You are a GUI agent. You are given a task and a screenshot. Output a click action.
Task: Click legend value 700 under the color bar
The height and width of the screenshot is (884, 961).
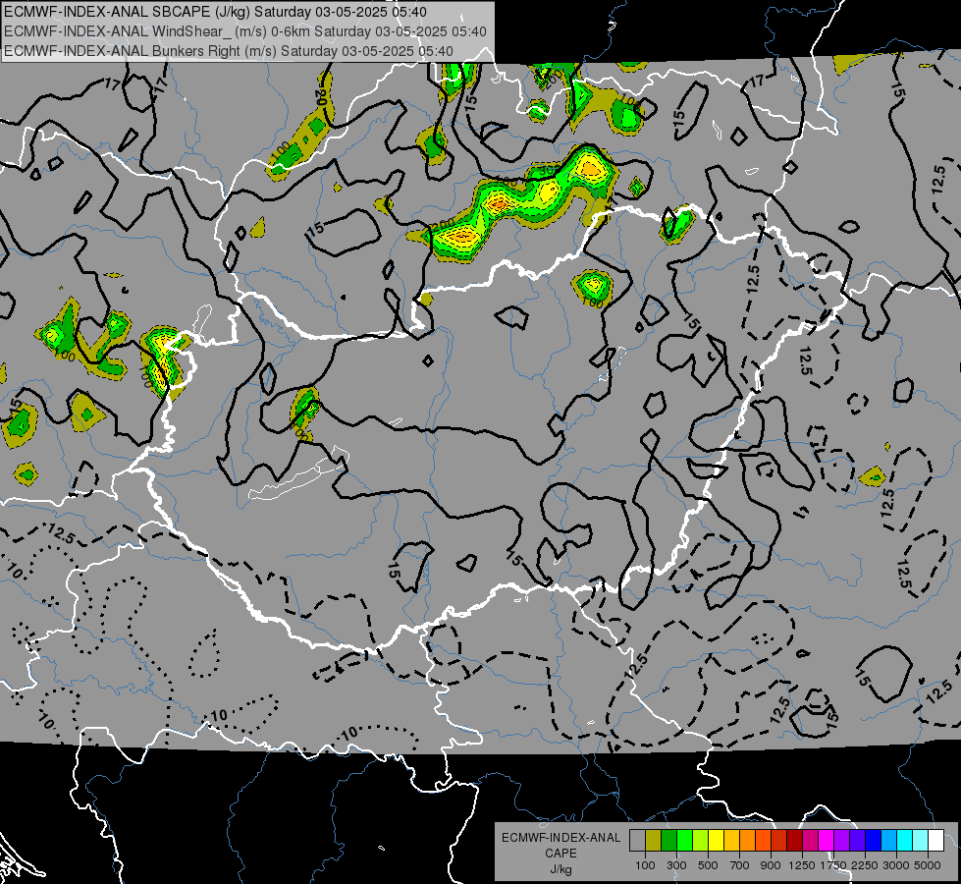pos(740,865)
